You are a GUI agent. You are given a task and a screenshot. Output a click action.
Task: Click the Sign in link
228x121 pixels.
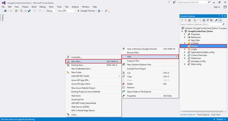coord(217,7)
